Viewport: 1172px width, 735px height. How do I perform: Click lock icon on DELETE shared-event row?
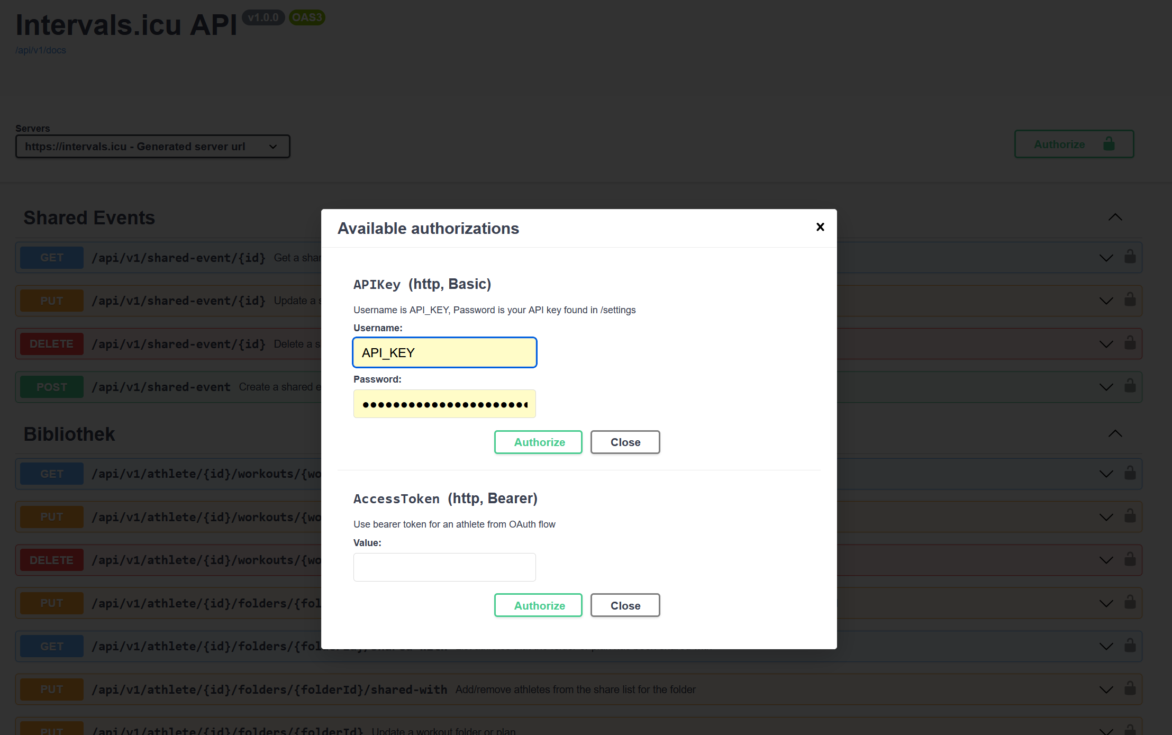(1130, 343)
